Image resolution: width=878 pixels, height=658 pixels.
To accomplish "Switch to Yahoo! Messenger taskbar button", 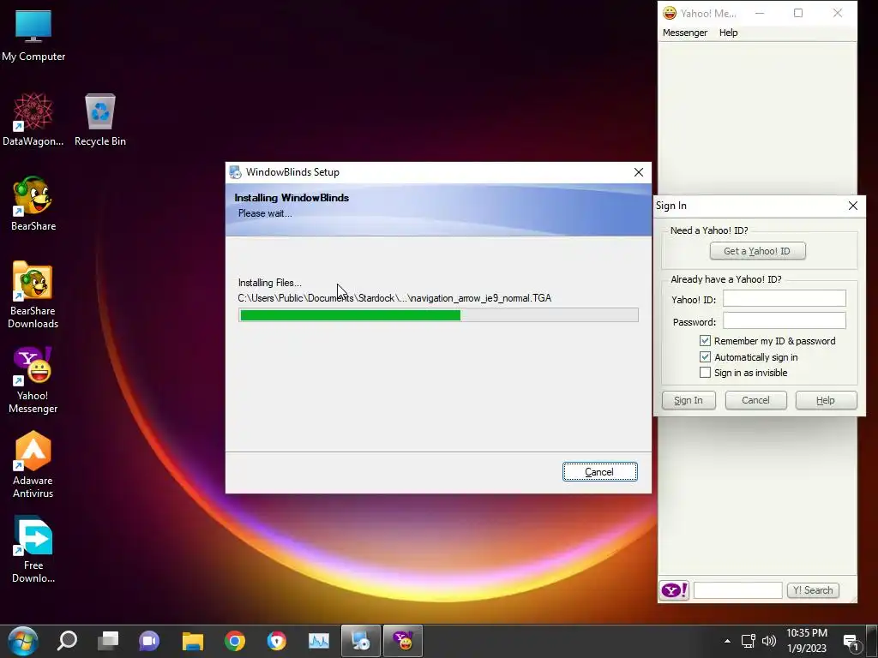I will [x=403, y=641].
